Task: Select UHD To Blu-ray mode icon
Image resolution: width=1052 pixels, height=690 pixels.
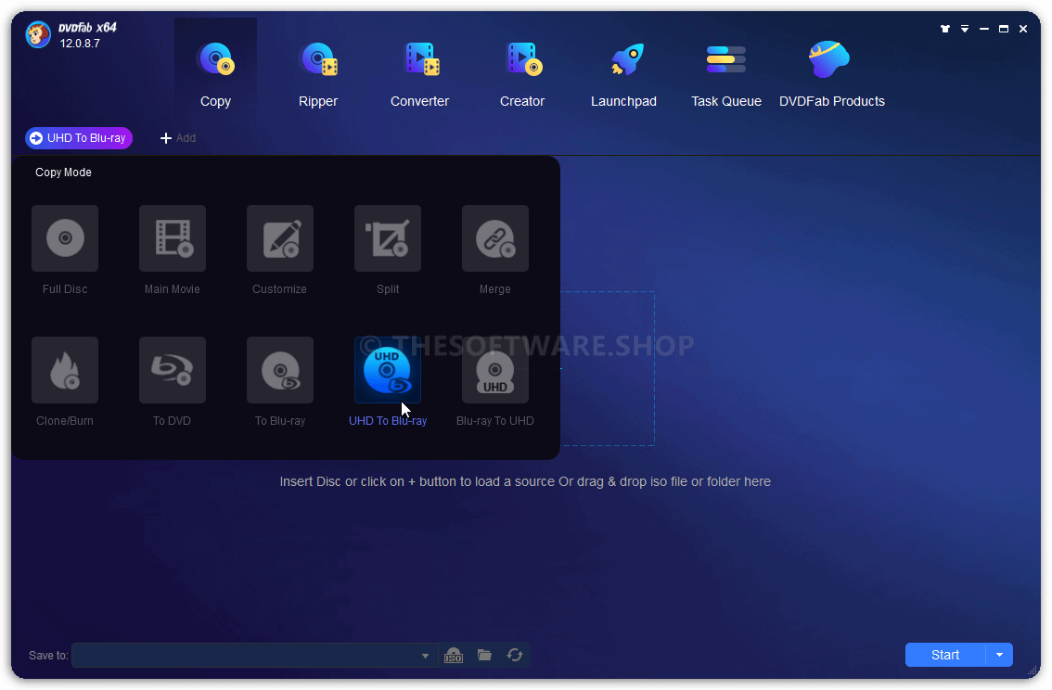Action: pos(388,370)
